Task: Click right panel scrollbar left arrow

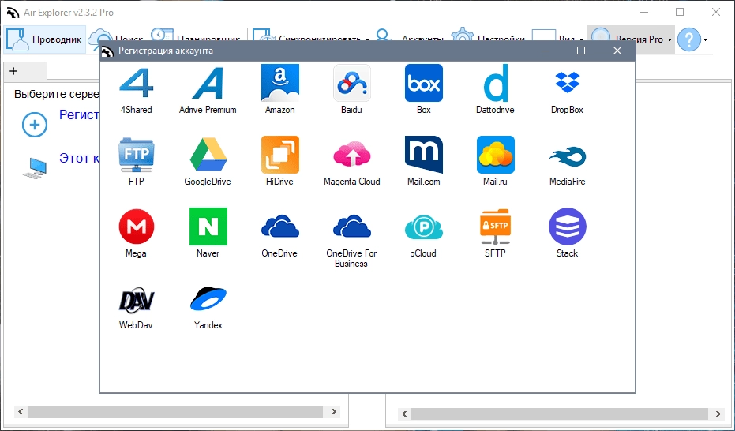Action: click(x=404, y=414)
